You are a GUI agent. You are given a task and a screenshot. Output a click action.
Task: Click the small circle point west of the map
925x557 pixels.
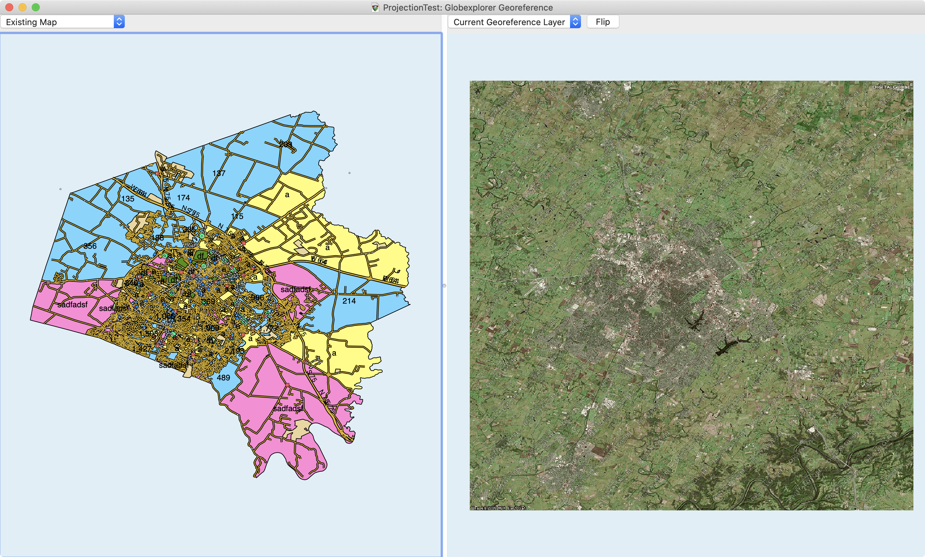pos(61,189)
